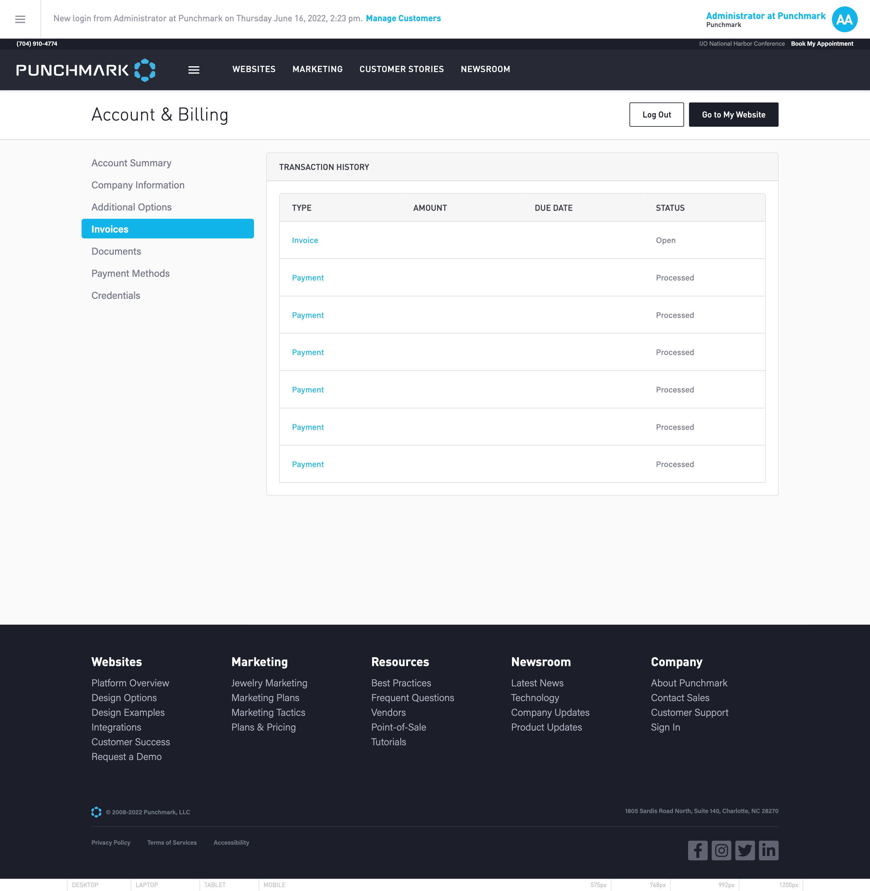Open Facebook social icon in footer

pos(697,850)
